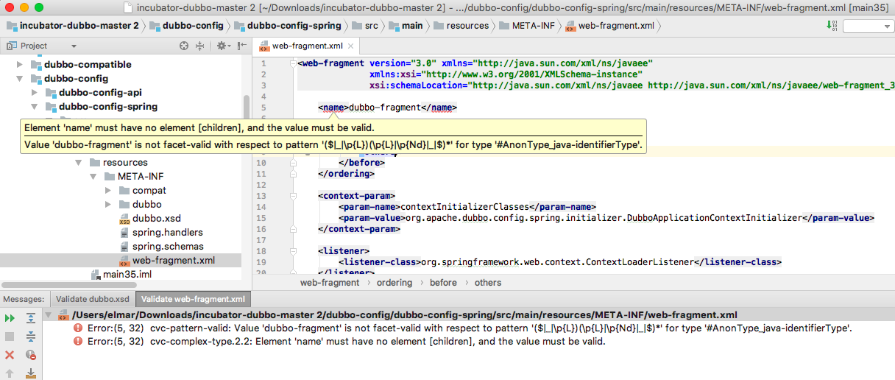Click the underlined name tag on line 5
The width and height of the screenshot is (895, 380).
pyautogui.click(x=333, y=108)
